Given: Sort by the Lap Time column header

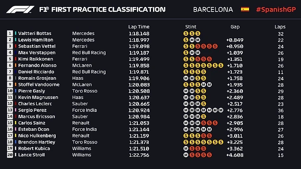Looking at the screenshot, I should pos(139,27).
